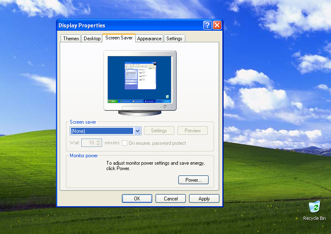Open the screen saver (None) dropdown
The height and width of the screenshot is (234, 331).
(105, 131)
